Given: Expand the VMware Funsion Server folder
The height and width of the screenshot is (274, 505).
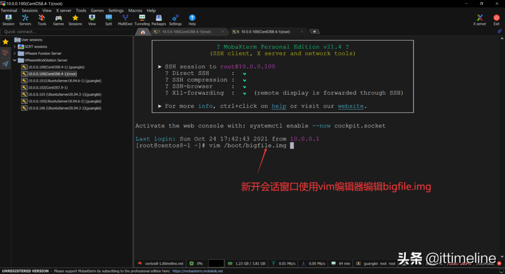Looking at the screenshot, I should click(x=15, y=54).
